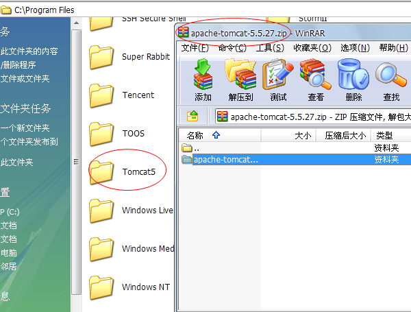
Task: Open the 选项(N) menu
Action: (x=355, y=48)
